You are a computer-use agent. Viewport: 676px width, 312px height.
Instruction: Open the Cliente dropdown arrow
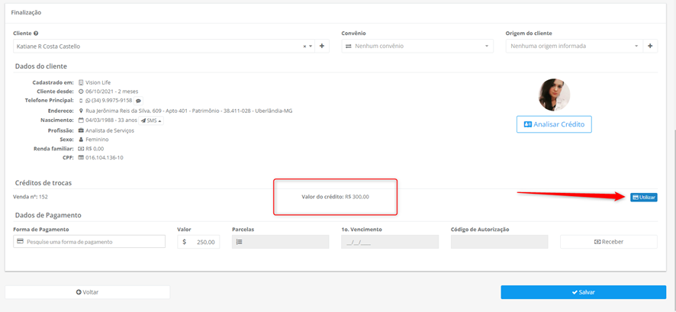[311, 46]
